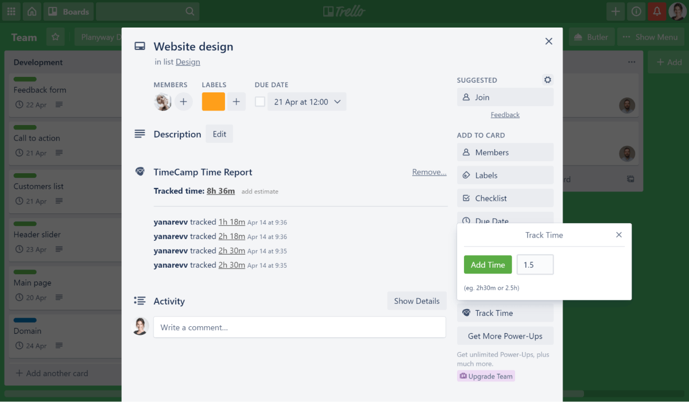Add a member with plus button

pyautogui.click(x=183, y=102)
